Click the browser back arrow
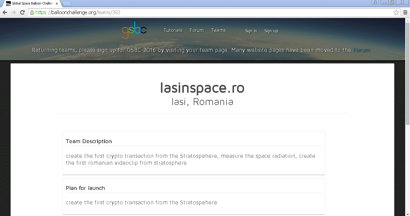Viewport: 410px width, 216px height. 5,12
